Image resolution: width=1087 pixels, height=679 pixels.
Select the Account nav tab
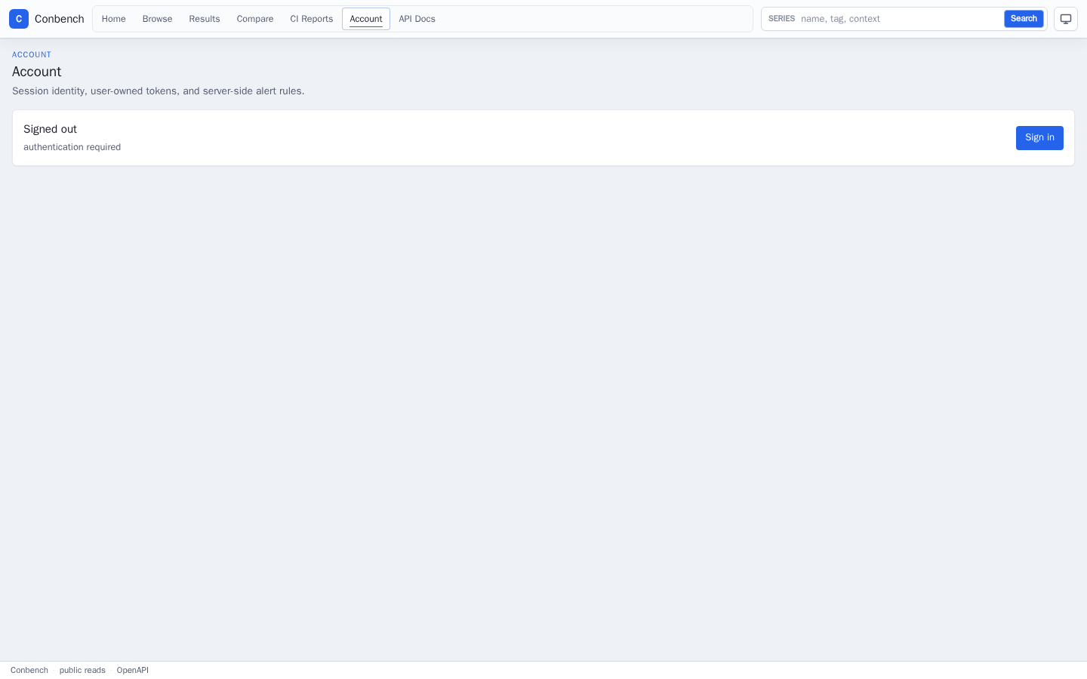[x=366, y=19]
